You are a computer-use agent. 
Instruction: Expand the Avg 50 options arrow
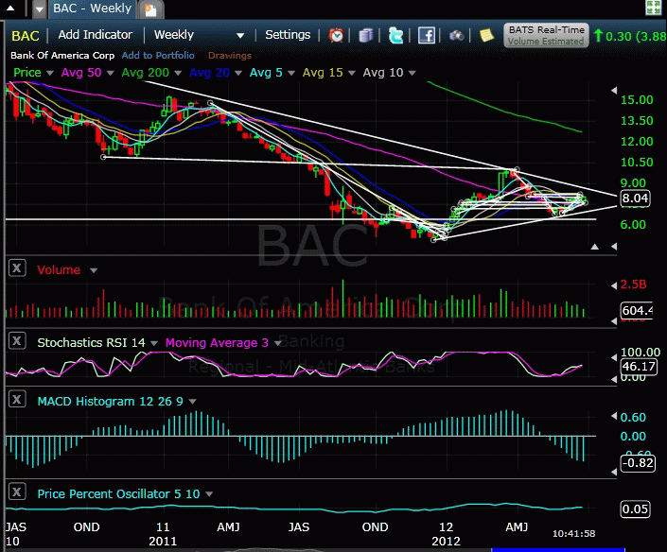pyautogui.click(x=110, y=73)
